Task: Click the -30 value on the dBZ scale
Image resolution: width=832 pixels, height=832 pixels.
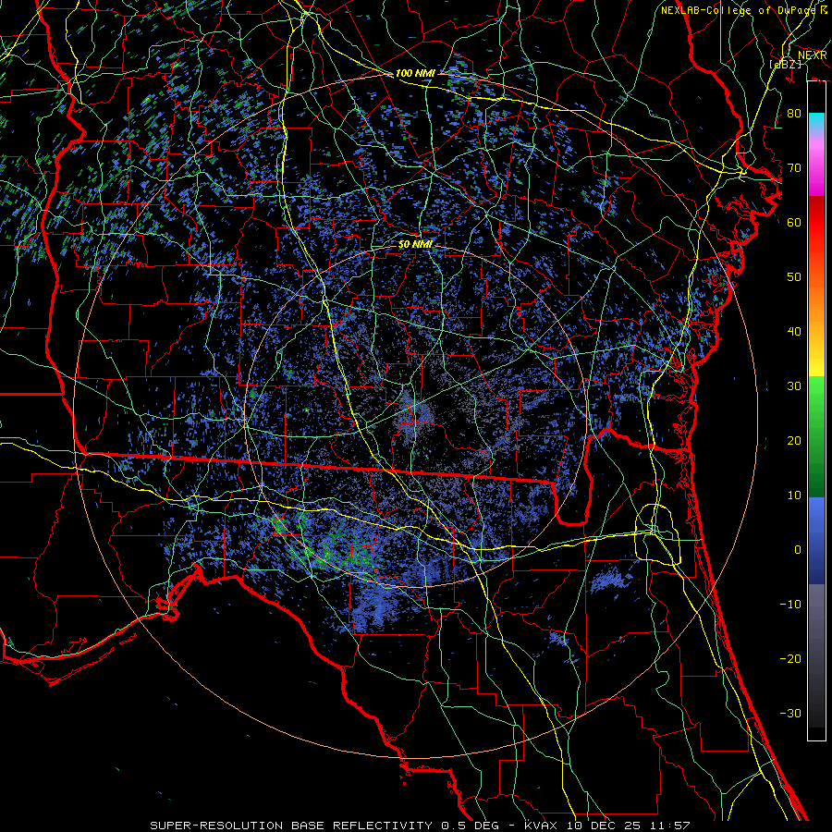Action: point(790,714)
